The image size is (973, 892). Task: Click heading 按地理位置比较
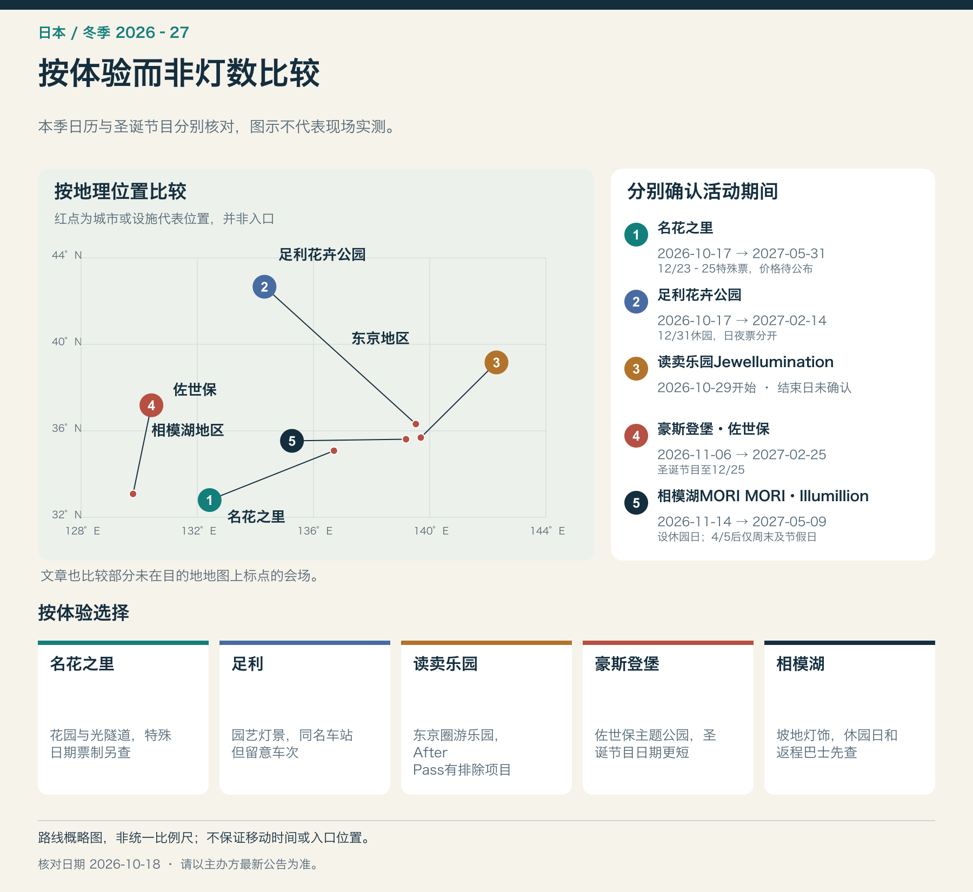click(x=120, y=191)
